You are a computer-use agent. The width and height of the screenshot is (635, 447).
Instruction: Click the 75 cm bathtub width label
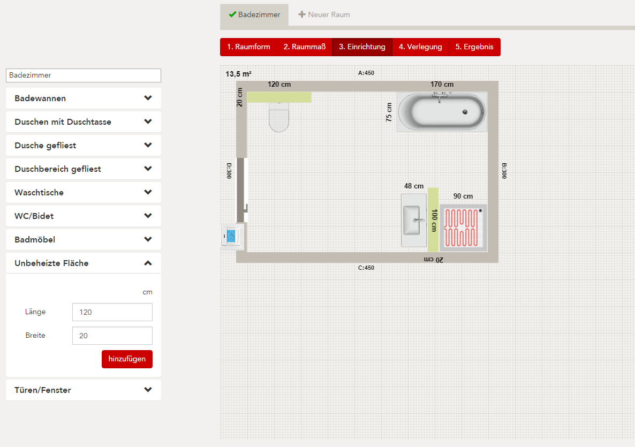[389, 112]
